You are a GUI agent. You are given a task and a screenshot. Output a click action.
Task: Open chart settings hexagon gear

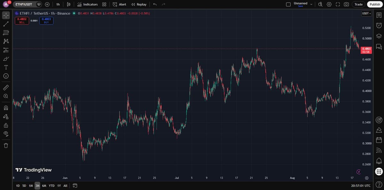click(x=329, y=4)
